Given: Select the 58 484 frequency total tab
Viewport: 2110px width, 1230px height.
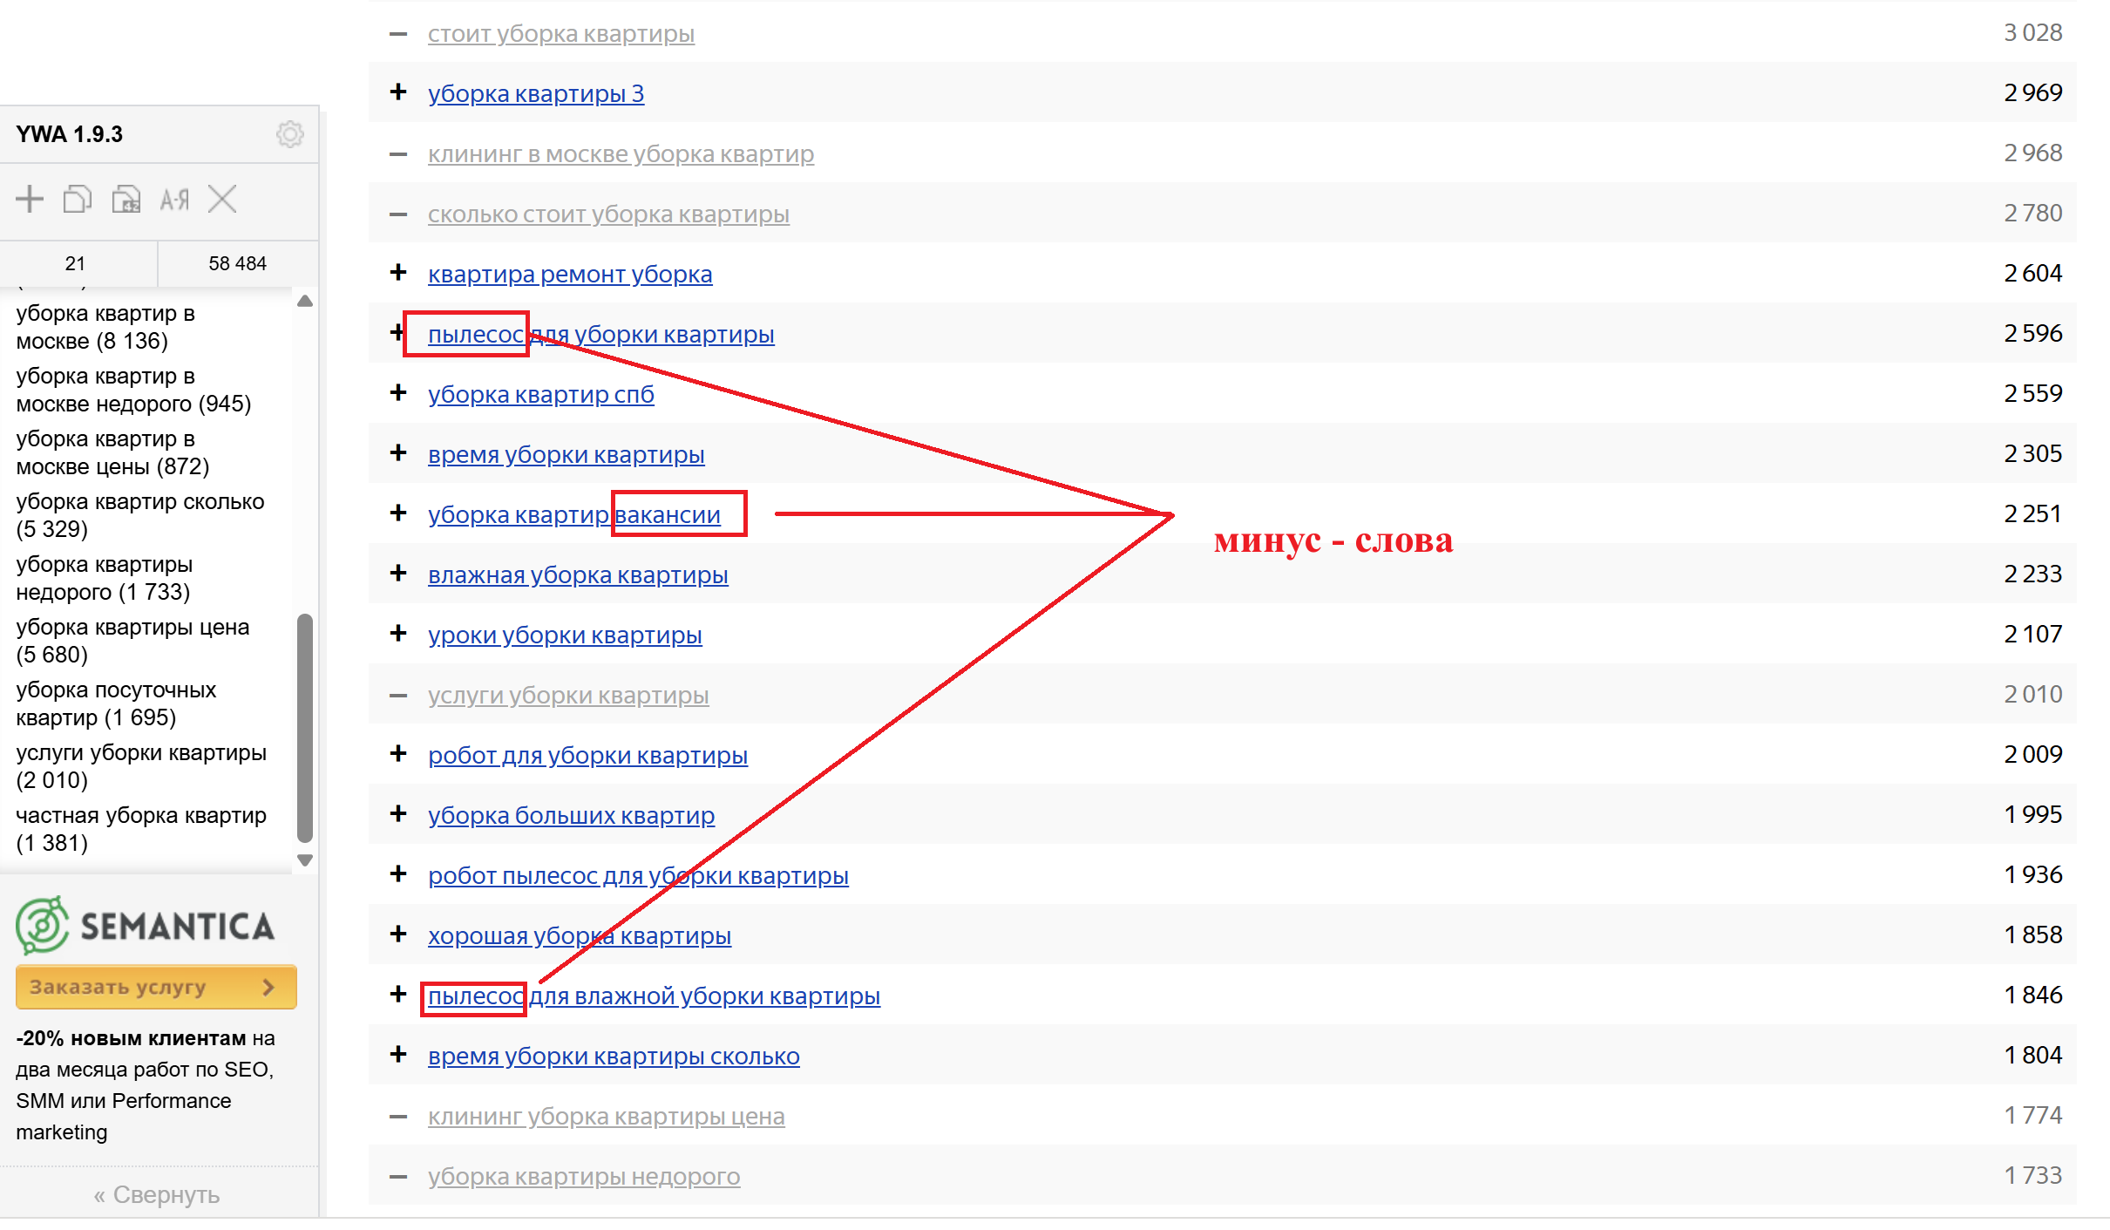Looking at the screenshot, I should coord(237,263).
